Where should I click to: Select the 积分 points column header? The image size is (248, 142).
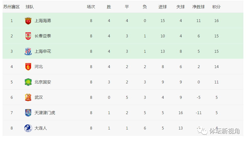[216, 7]
